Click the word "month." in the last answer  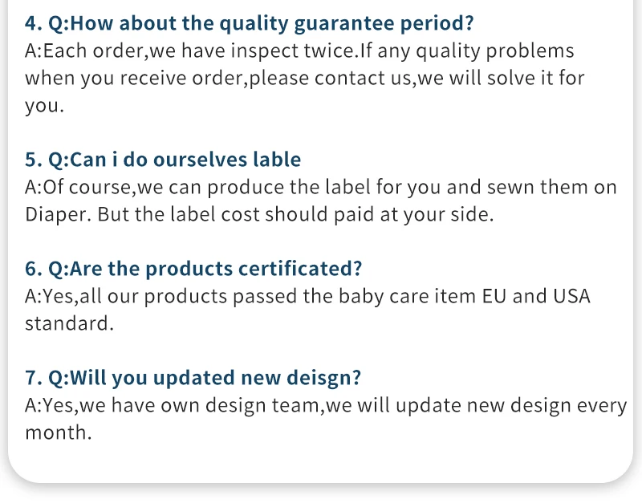tap(59, 432)
